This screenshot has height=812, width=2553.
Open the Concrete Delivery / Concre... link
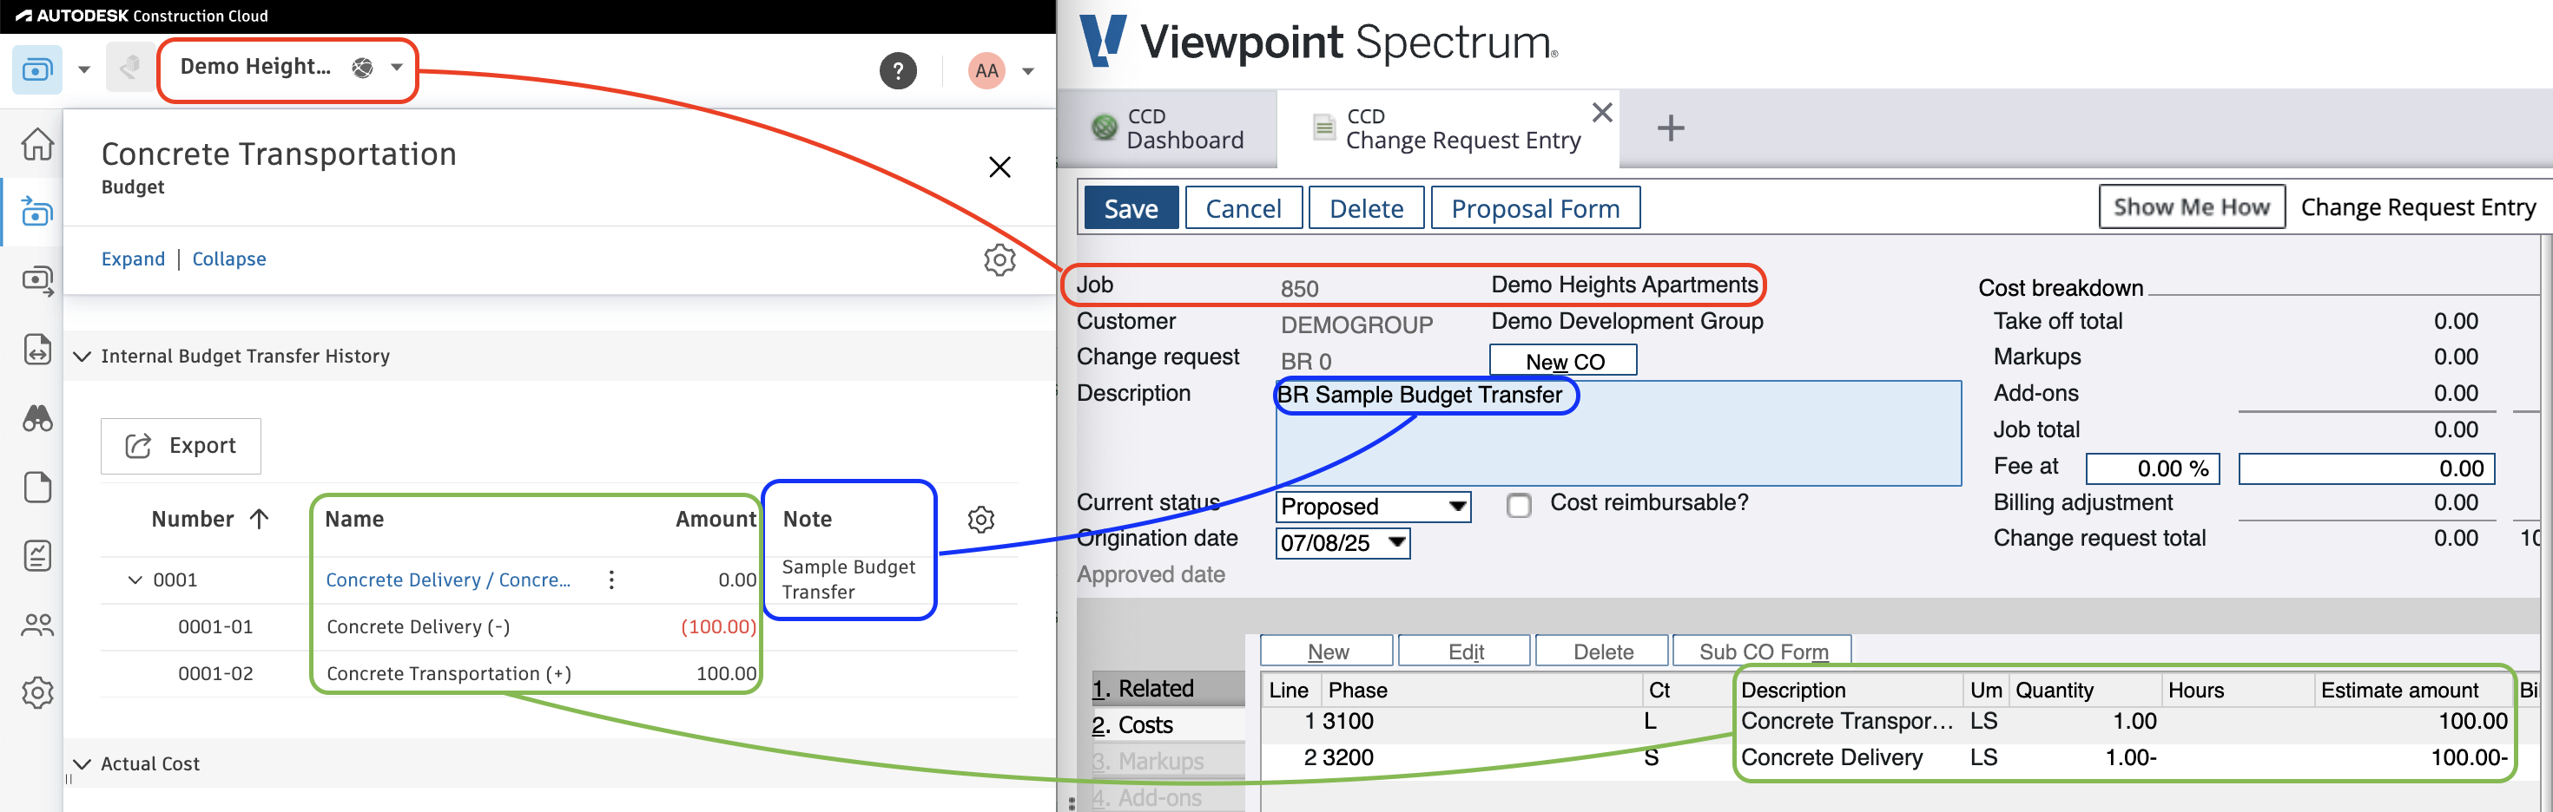448,580
